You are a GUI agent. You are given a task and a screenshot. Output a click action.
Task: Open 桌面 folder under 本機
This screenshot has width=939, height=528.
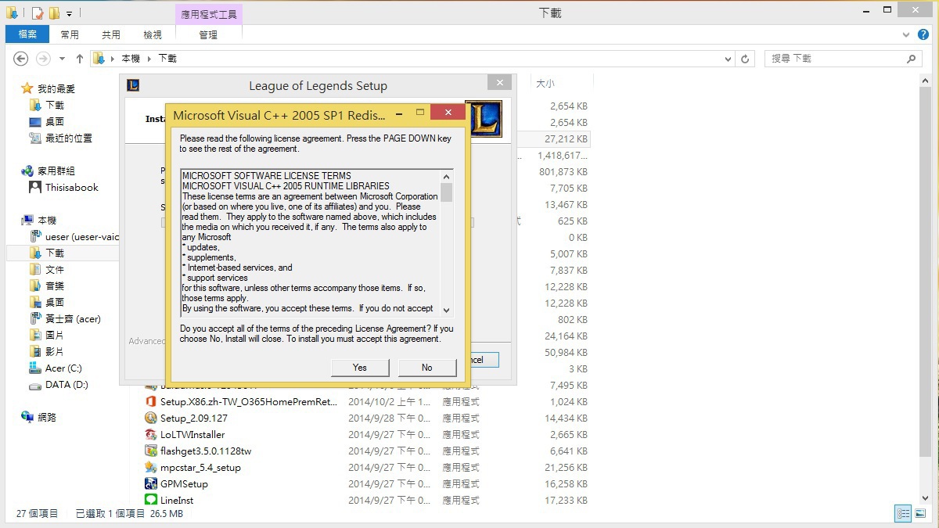[x=55, y=303]
